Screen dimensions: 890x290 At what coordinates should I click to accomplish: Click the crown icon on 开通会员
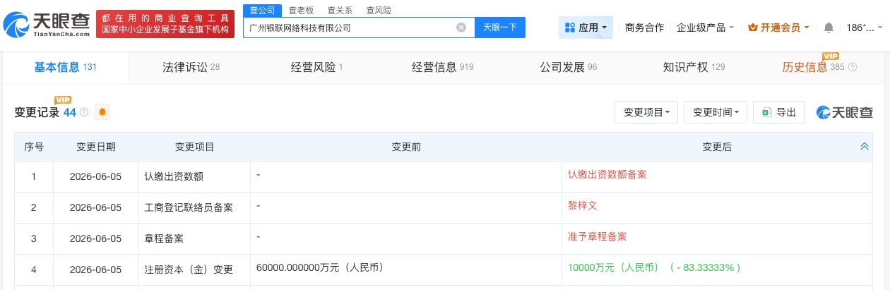pos(753,28)
